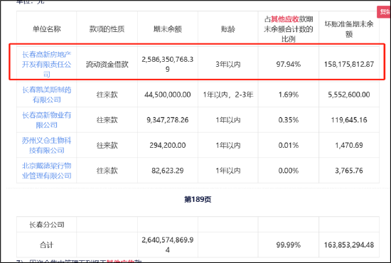Select the amount 44,500,000.00
This screenshot has width=391, height=263.
168,95
